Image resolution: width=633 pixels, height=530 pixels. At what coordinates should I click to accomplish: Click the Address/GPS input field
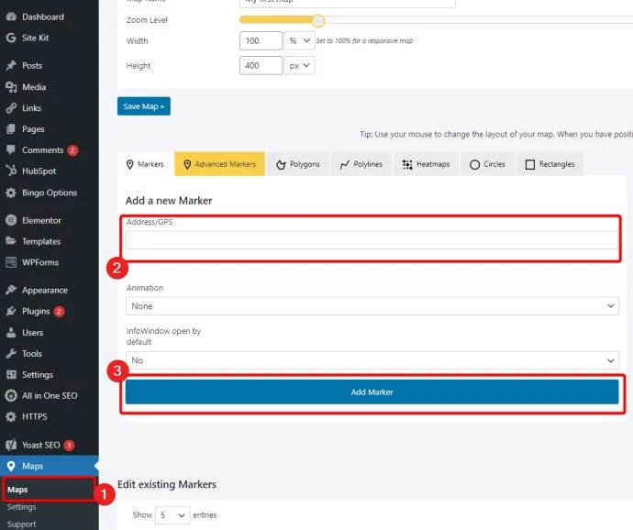[372, 240]
